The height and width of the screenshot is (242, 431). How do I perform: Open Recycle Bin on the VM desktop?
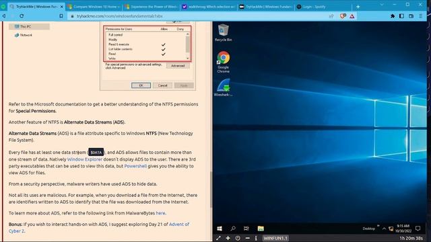pos(223,32)
